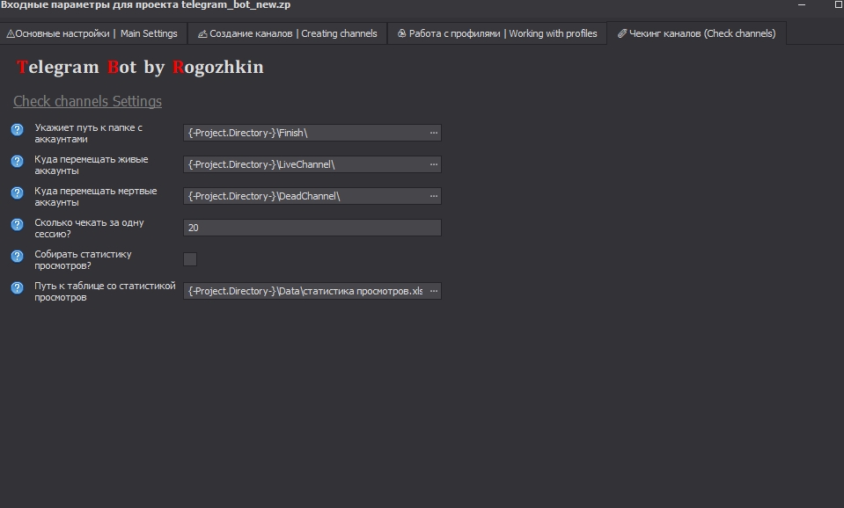The height and width of the screenshot is (508, 844).
Task: Click the 'Сколько чекать за одну сессию?' label
Action: (89, 228)
